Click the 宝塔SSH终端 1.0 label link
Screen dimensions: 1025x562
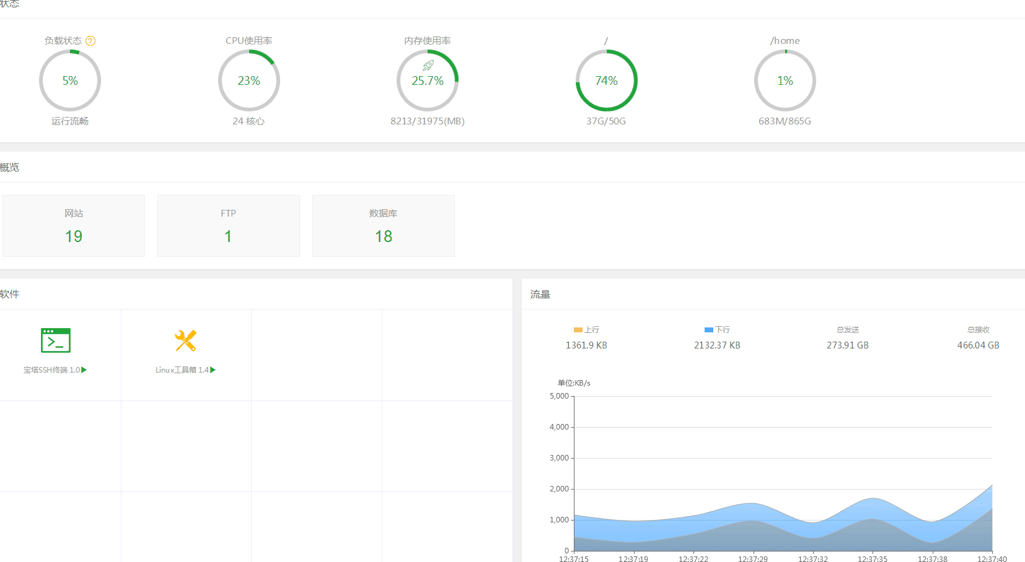click(x=51, y=370)
